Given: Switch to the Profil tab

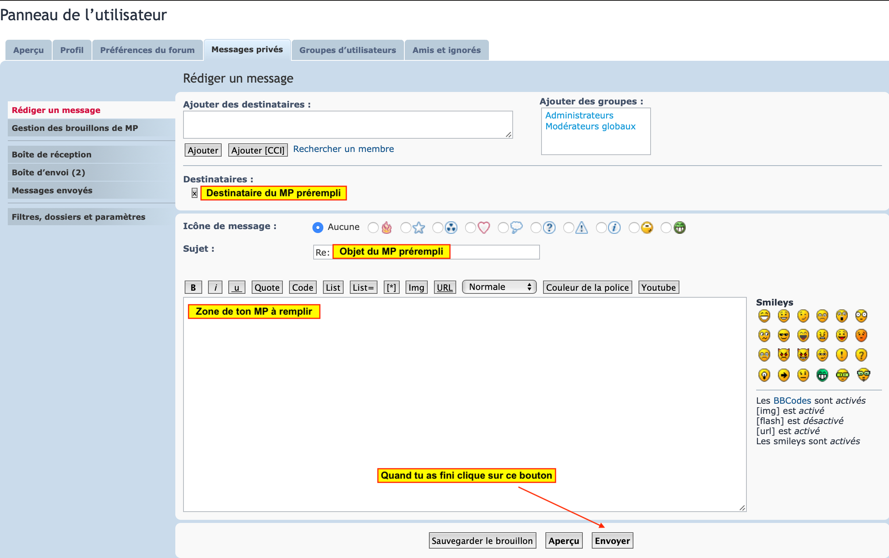Looking at the screenshot, I should (72, 50).
